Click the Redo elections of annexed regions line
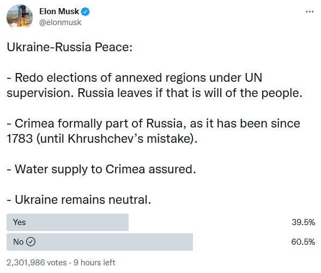Viewport: 321px width, 273px height. coord(134,78)
